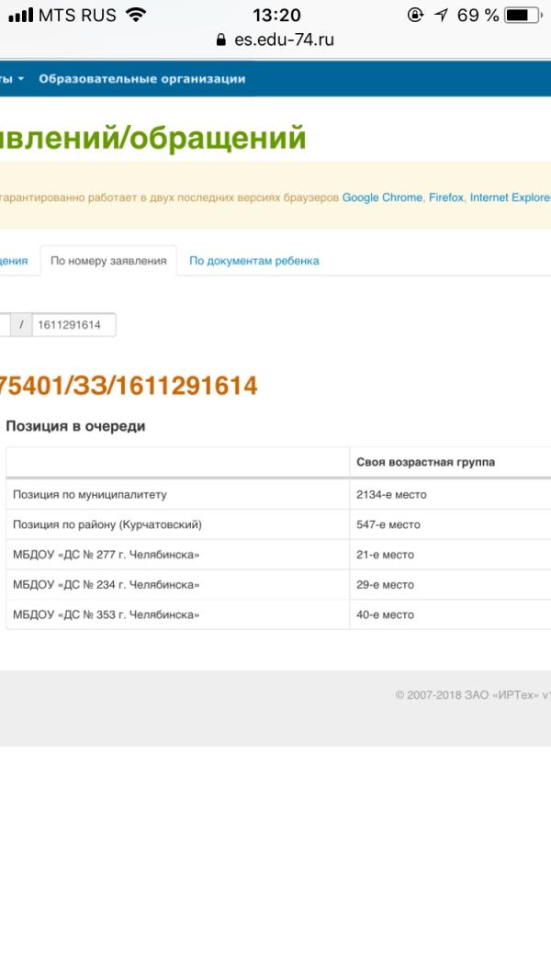Viewport: 551px width, 979px height.
Task: Tap the rotation lock icon in the status bar
Action: (415, 15)
